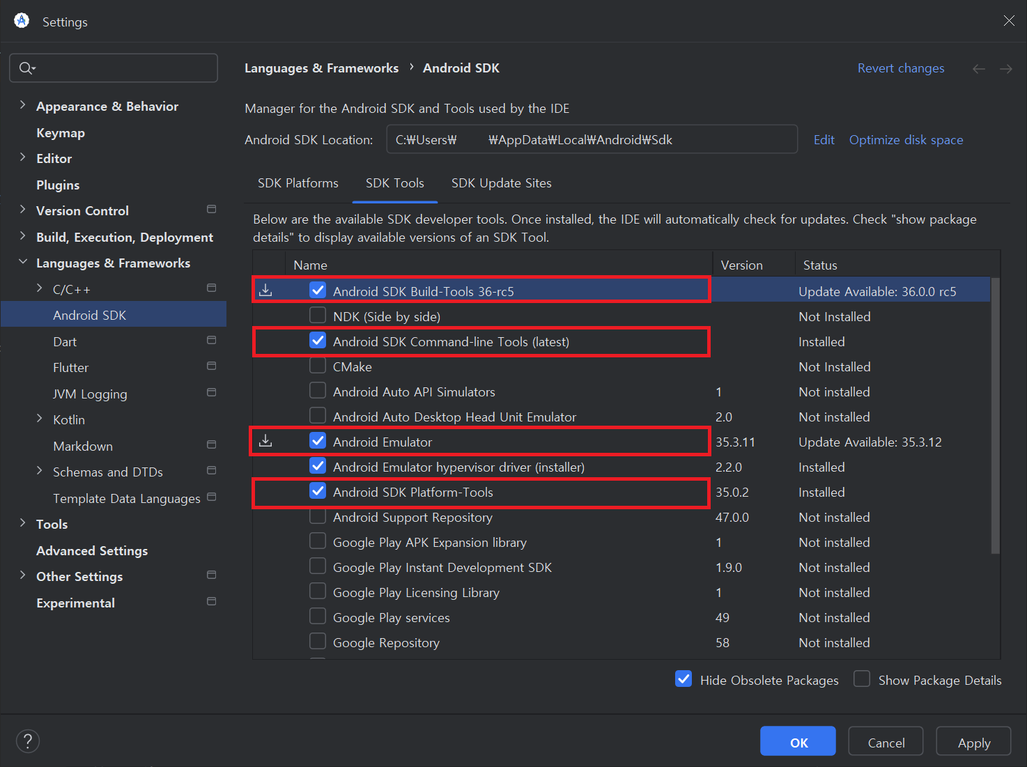Image resolution: width=1027 pixels, height=767 pixels.
Task: Switch to SDK Platforms tab
Action: 298,183
